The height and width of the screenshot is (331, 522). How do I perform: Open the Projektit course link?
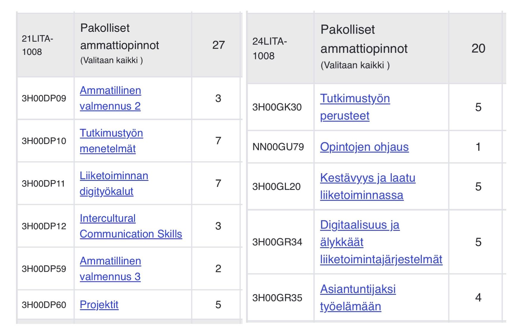[x=99, y=305]
